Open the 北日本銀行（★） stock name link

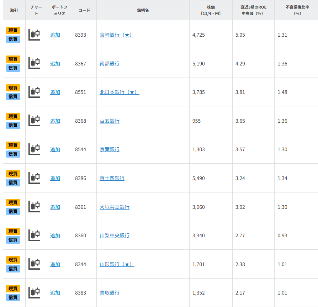pyautogui.click(x=119, y=92)
